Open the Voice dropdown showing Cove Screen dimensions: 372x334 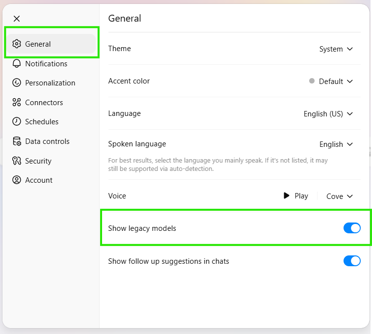(x=340, y=196)
